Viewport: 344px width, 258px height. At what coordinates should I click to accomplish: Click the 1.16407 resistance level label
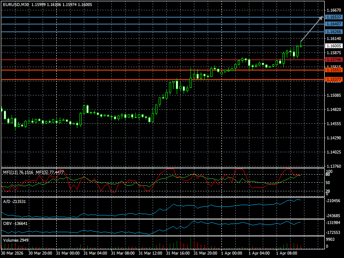(x=334, y=24)
